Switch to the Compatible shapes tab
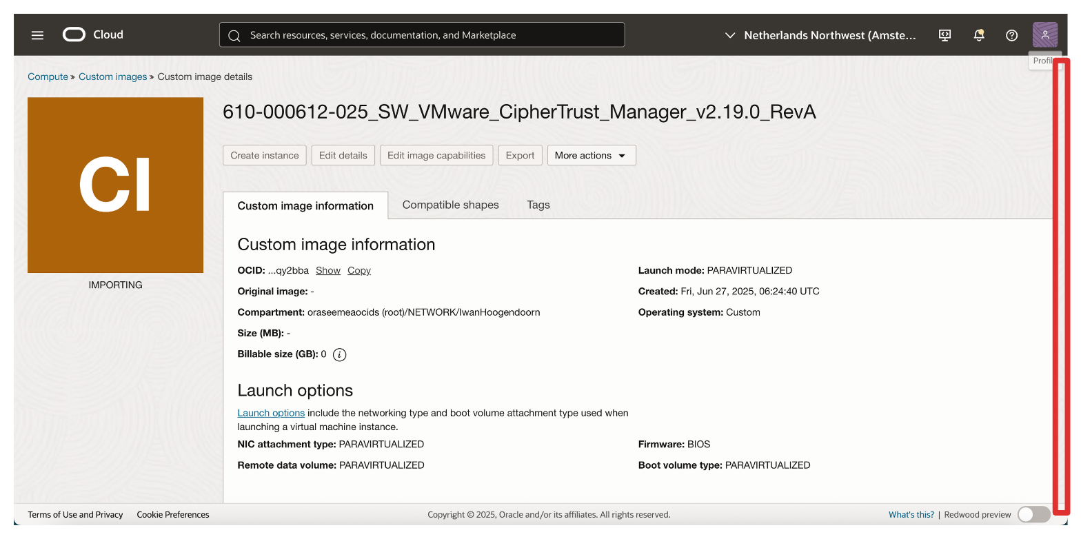The height and width of the screenshot is (539, 1081). tap(450, 205)
